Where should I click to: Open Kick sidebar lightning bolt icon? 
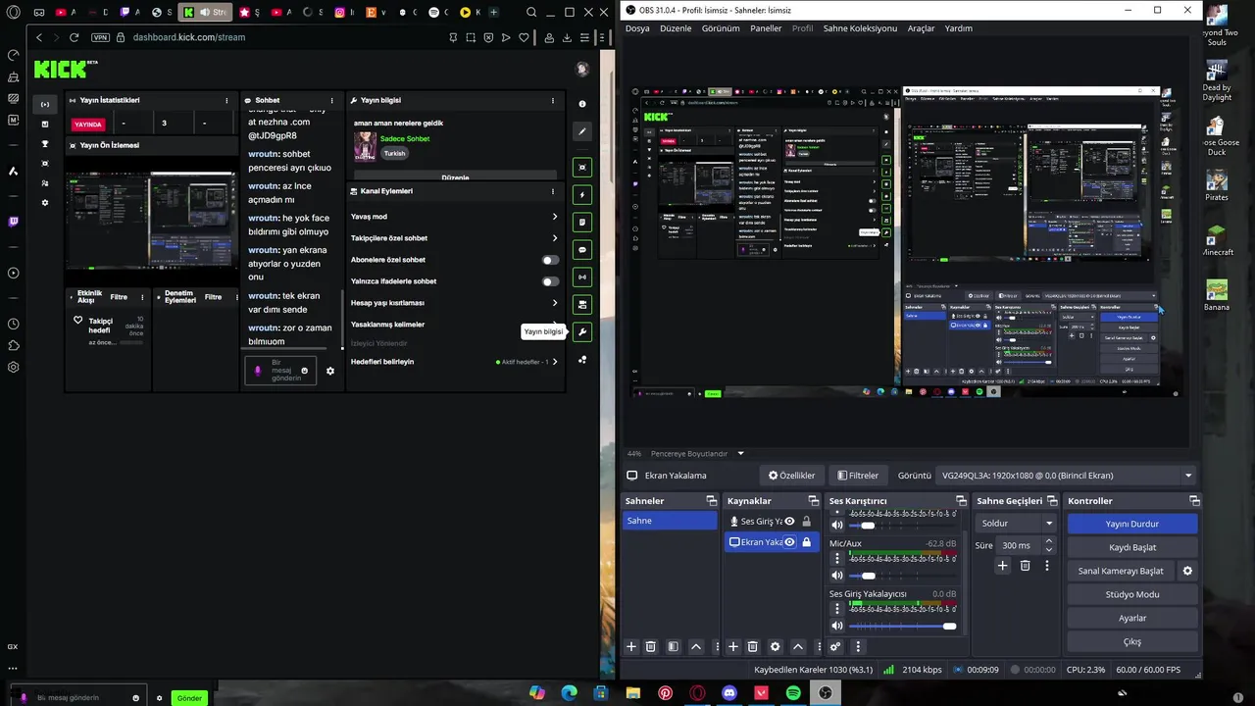582,194
